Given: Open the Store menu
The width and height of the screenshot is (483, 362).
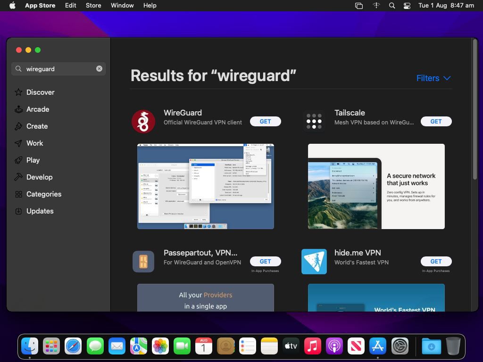Looking at the screenshot, I should 93,5.
